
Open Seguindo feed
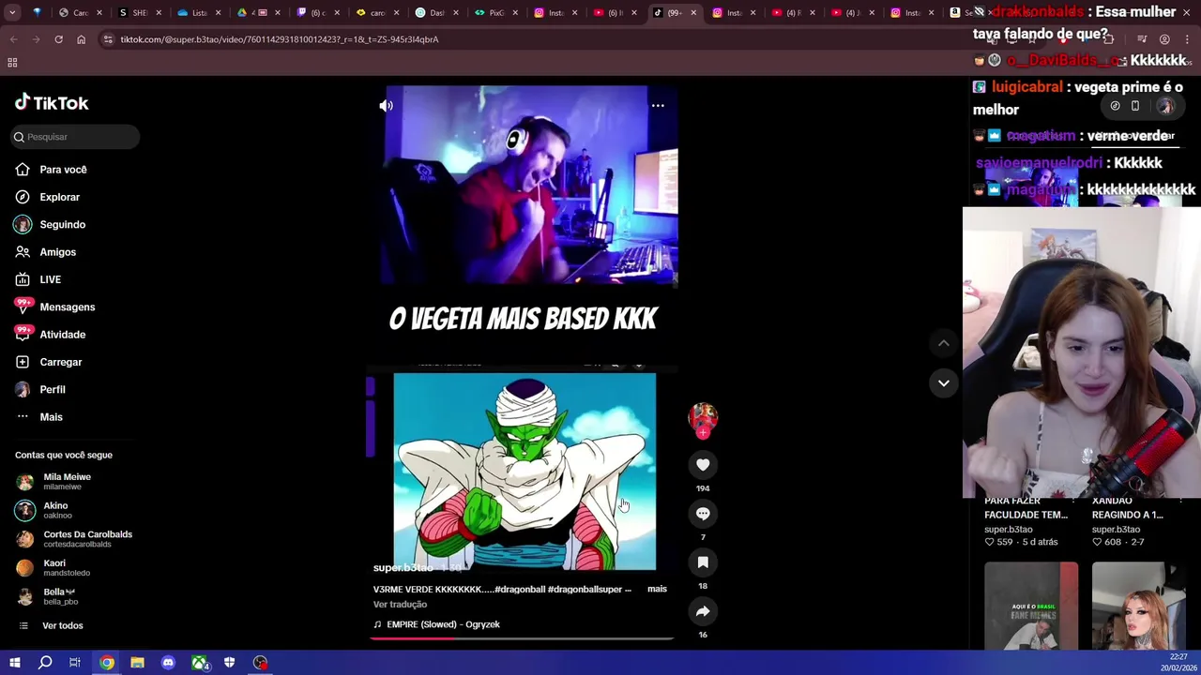coord(62,225)
